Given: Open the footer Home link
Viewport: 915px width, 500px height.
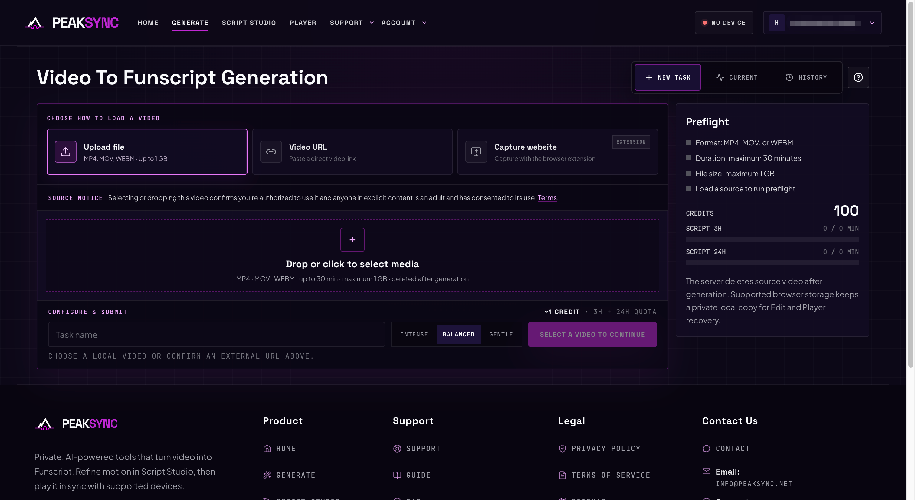Looking at the screenshot, I should click(286, 449).
